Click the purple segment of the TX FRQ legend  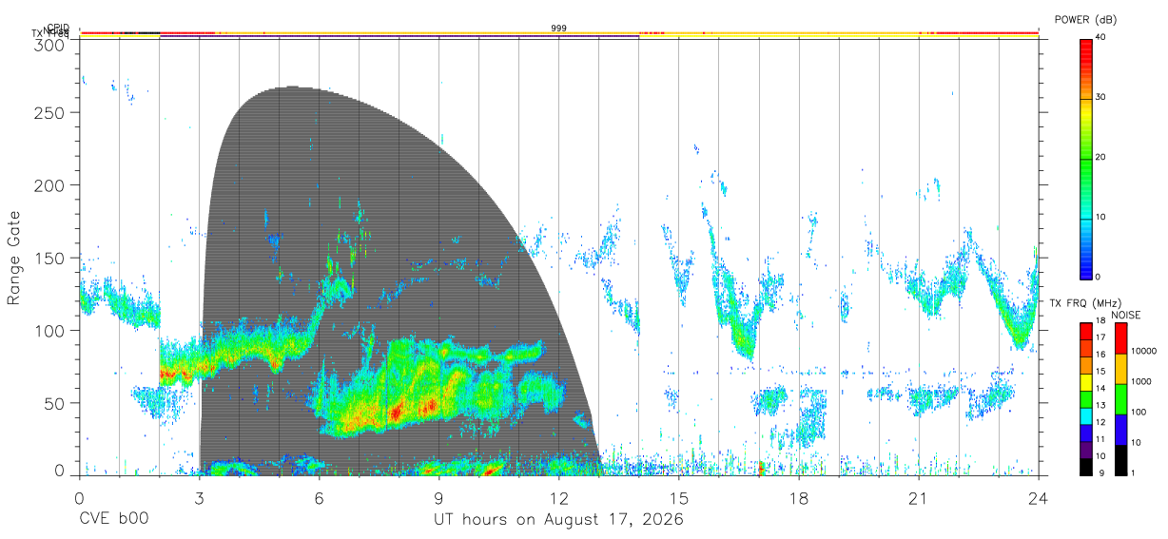[x=1085, y=449]
